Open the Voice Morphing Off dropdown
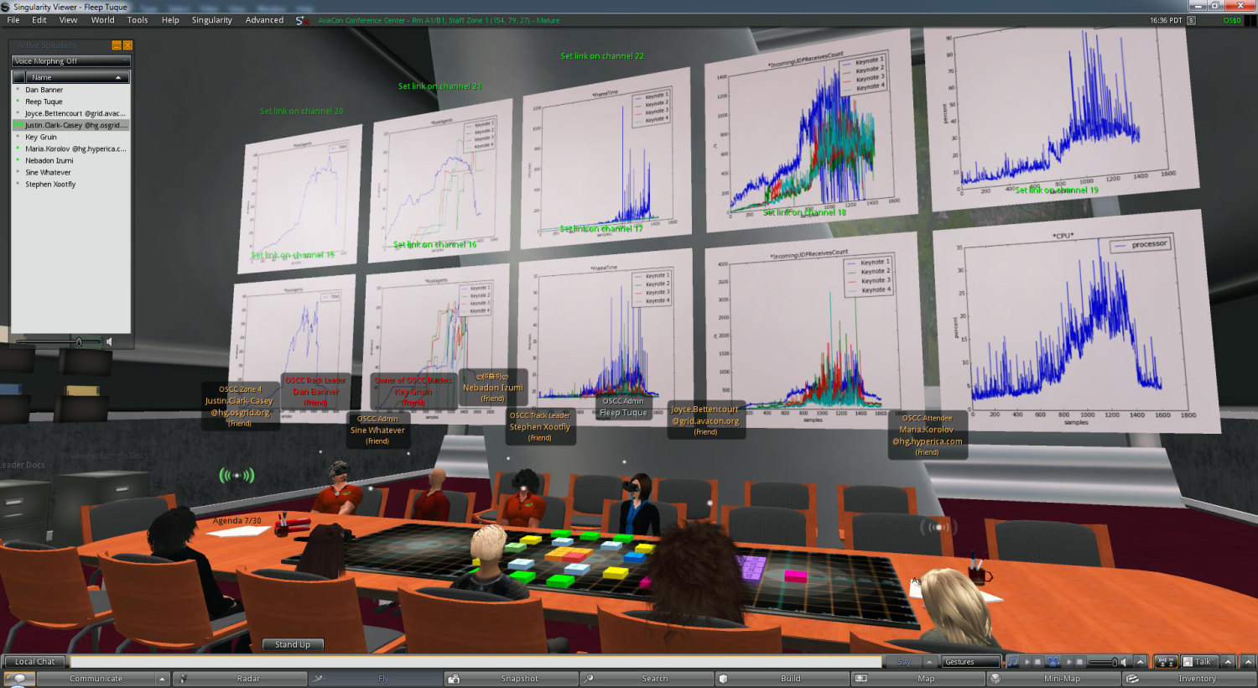Image resolution: width=1258 pixels, height=688 pixels. click(x=70, y=61)
